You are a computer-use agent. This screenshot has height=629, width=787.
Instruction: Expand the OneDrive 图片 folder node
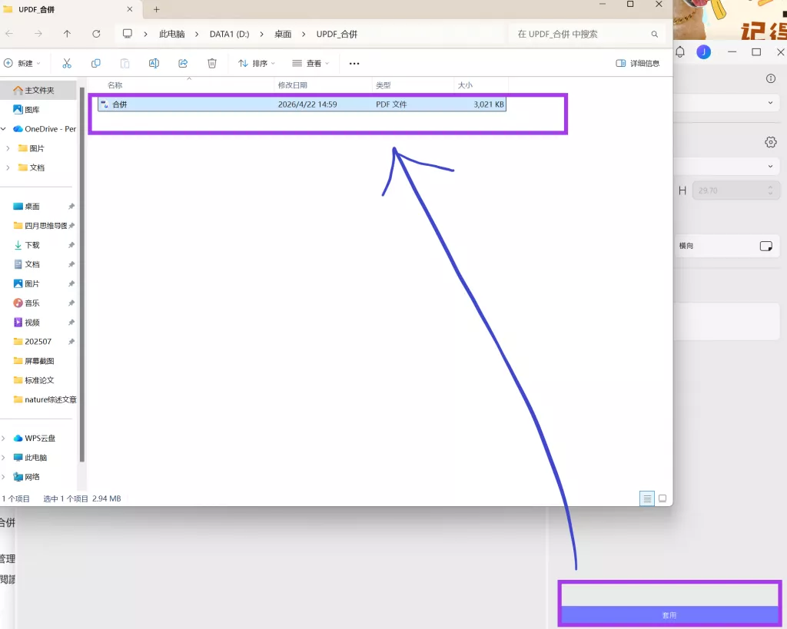(x=8, y=148)
